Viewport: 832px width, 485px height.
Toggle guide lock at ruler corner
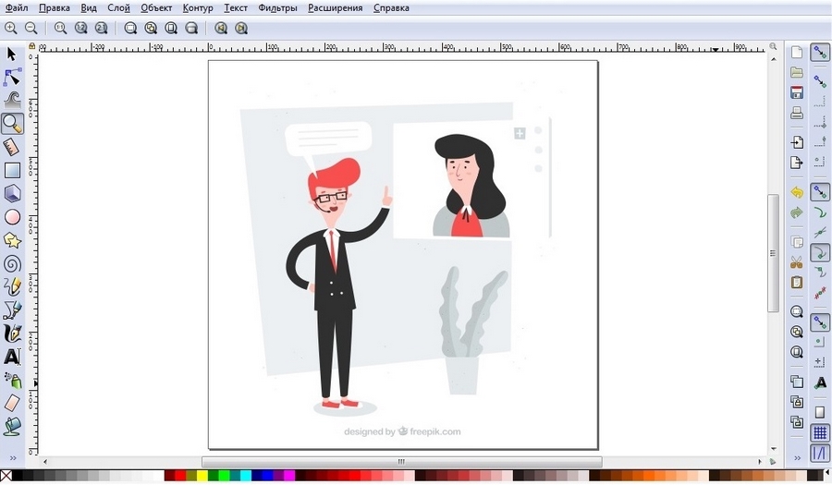(31, 46)
